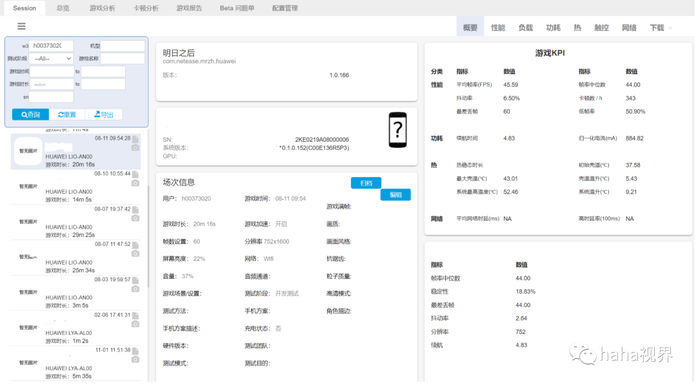The width and height of the screenshot is (696, 385).
Task: Select the session lasting 14m 5s
Action: (76, 187)
